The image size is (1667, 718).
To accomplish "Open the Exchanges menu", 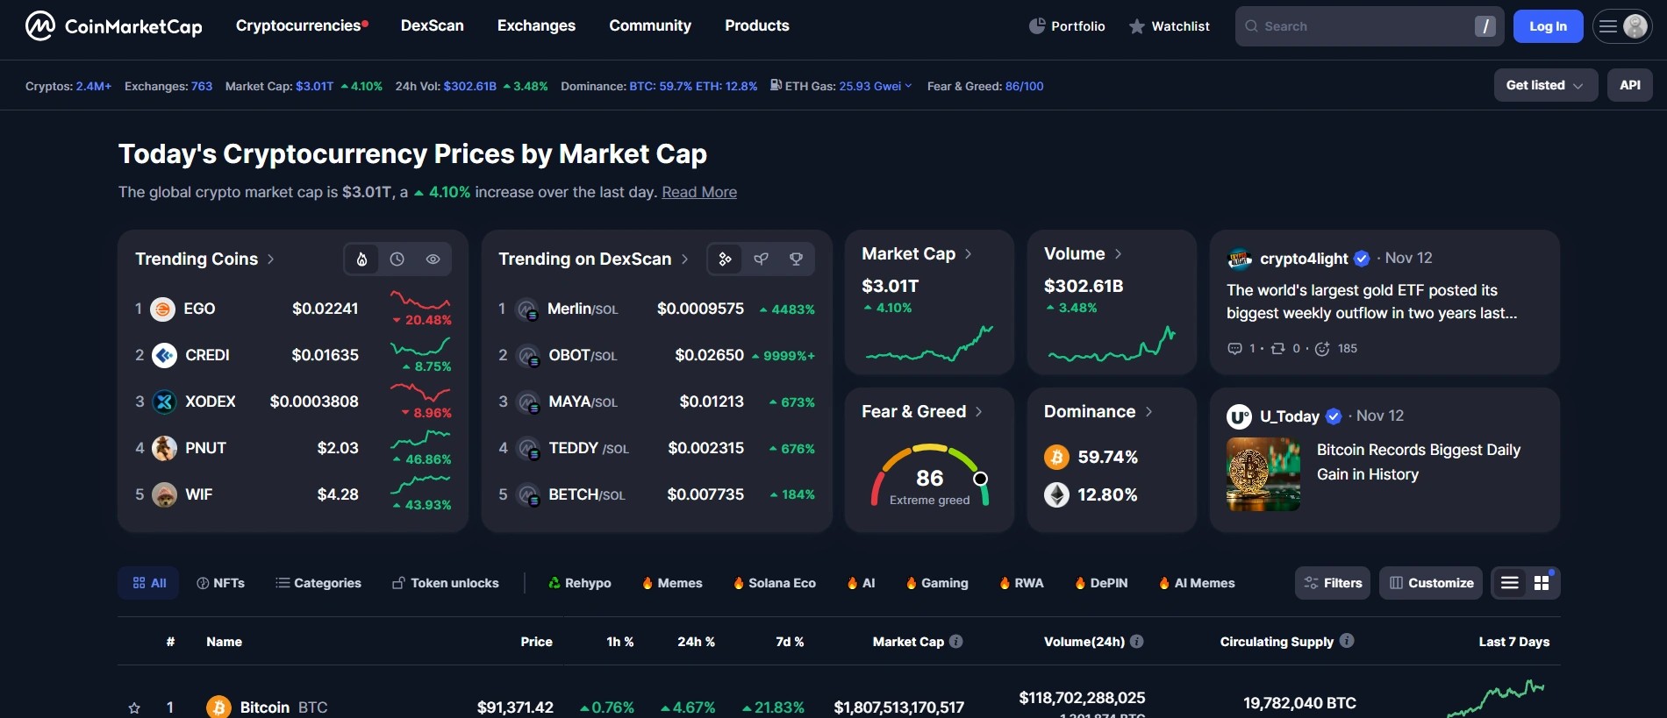I will point(536,26).
